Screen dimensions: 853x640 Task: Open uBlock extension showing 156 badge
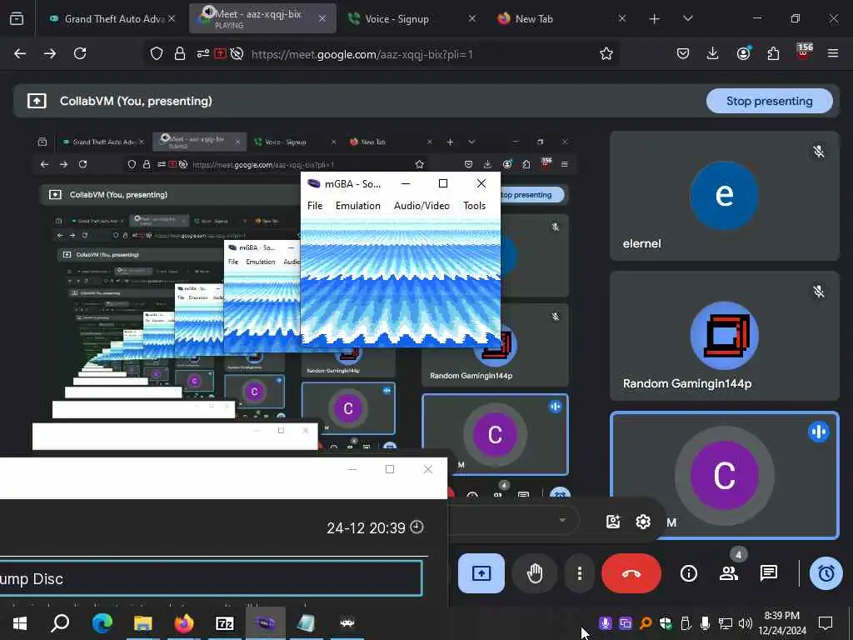point(804,52)
